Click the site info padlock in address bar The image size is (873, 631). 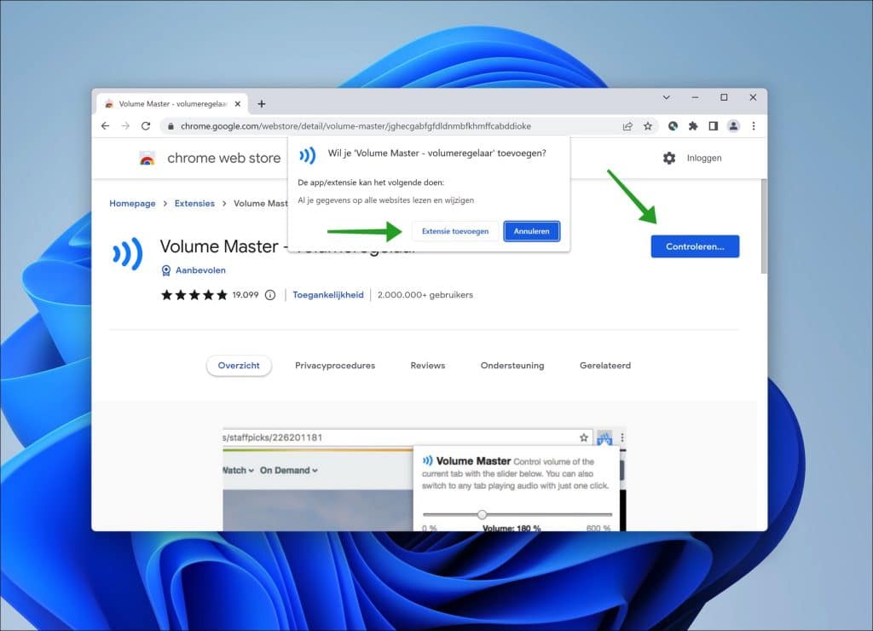click(x=171, y=125)
